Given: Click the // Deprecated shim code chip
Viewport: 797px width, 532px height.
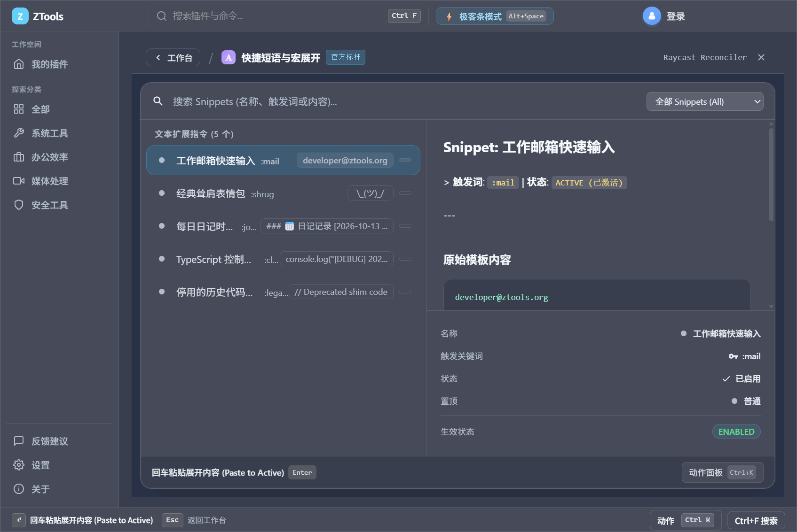Looking at the screenshot, I should coord(341,292).
